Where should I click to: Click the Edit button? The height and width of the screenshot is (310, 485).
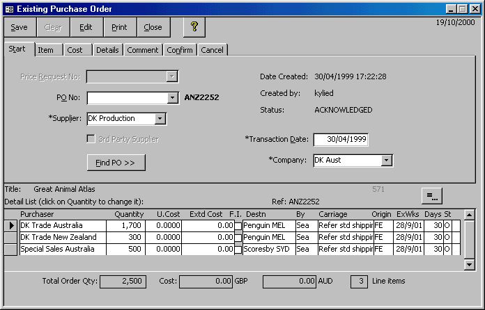[86, 27]
